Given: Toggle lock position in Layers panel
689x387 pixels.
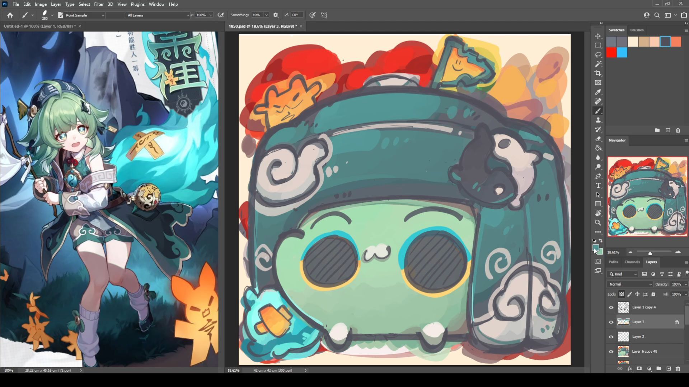Looking at the screenshot, I should click(x=637, y=294).
